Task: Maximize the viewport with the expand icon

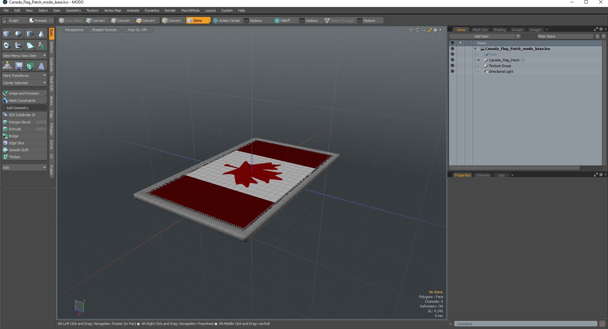Action: pyautogui.click(x=430, y=30)
